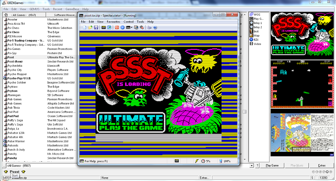Click the Software House column header

(x=62, y=15)
